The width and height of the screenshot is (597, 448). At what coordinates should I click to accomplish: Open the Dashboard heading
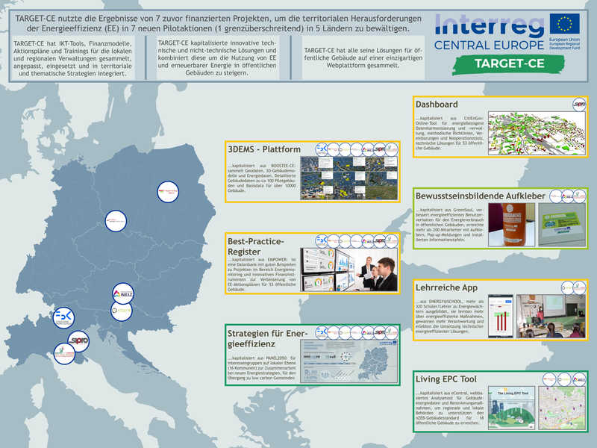point(437,105)
